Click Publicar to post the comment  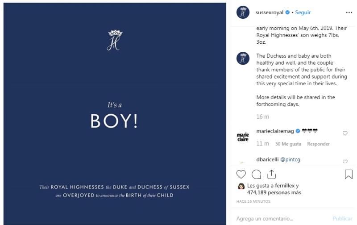pyautogui.click(x=342, y=218)
